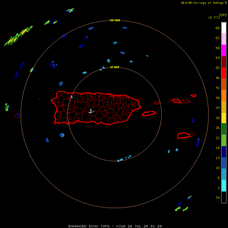Click the legend value "46"
228x228 pixels.
pyautogui.click(x=218, y=78)
